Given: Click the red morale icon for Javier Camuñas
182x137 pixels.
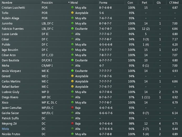Looking at the screenshot, I should (72, 107).
